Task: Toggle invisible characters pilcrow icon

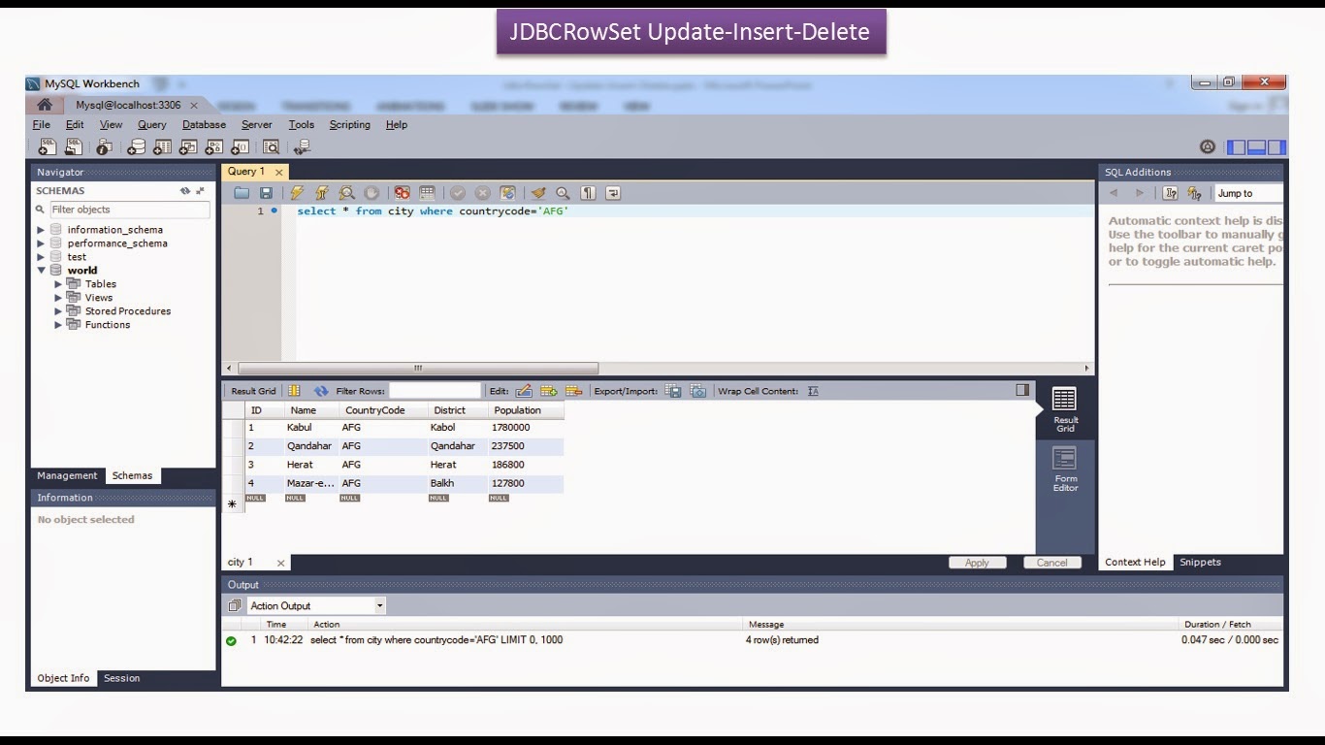Action: point(588,193)
